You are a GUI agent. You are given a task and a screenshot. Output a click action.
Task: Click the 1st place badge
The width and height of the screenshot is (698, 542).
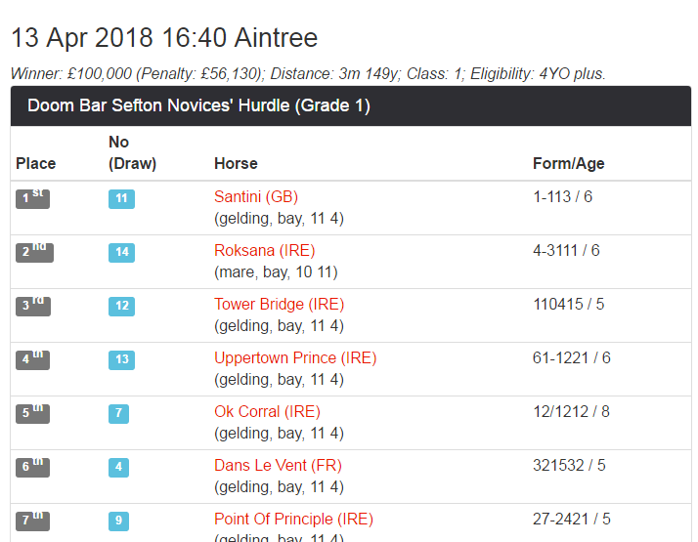coord(32,199)
